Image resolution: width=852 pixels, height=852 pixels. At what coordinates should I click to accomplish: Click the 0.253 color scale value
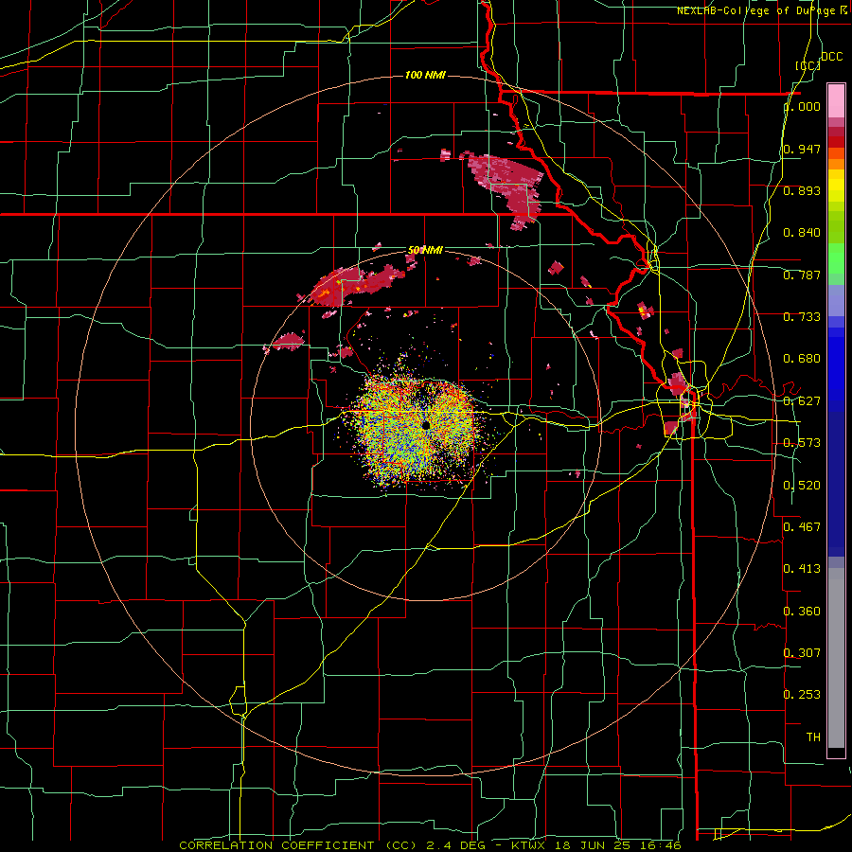[x=802, y=695]
